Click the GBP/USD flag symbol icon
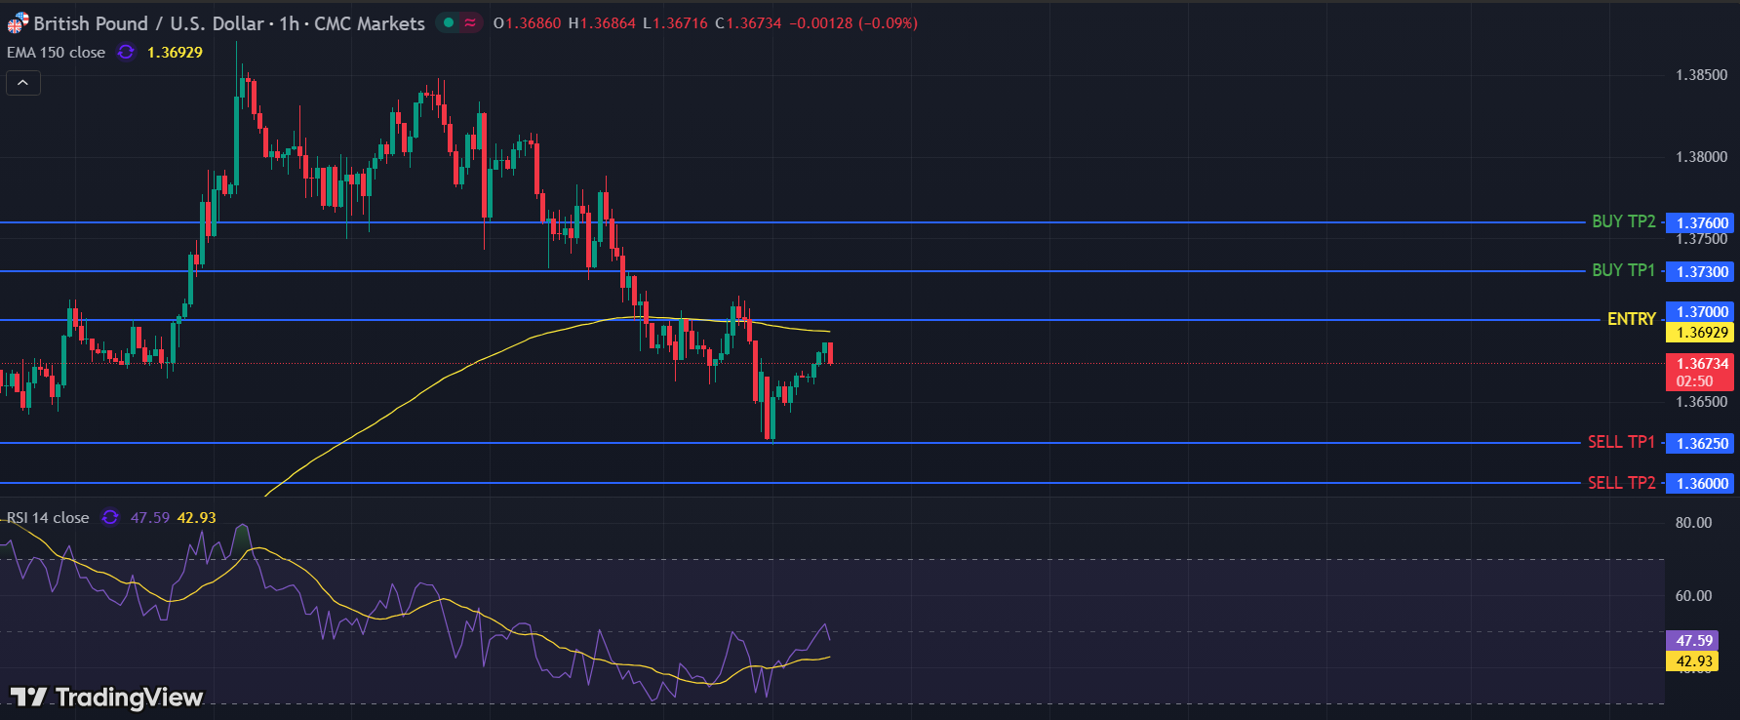 [x=18, y=23]
